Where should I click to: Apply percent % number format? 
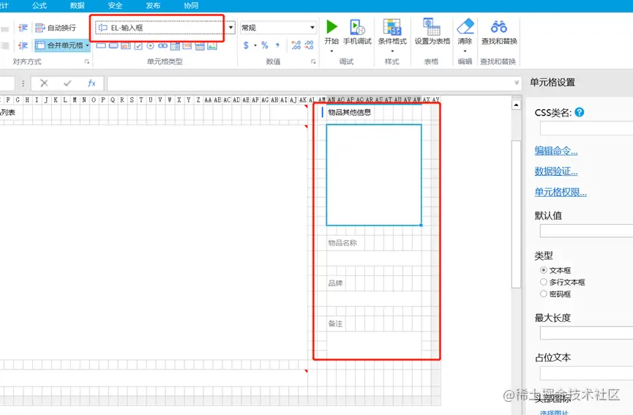point(264,45)
